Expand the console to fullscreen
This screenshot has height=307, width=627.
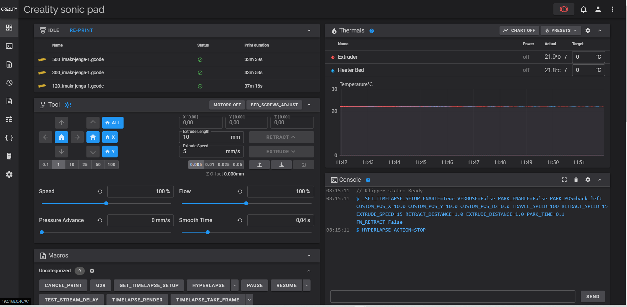click(564, 180)
